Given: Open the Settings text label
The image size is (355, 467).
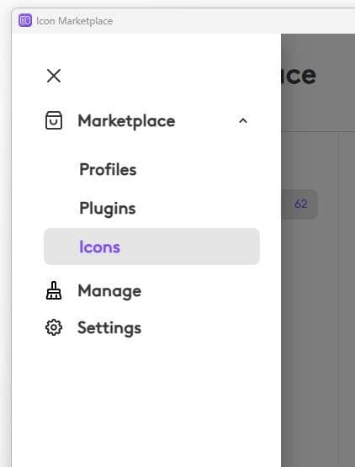Looking at the screenshot, I should click(x=109, y=328).
